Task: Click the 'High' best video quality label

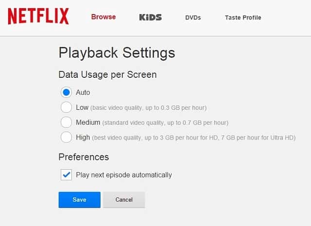Action: point(83,138)
